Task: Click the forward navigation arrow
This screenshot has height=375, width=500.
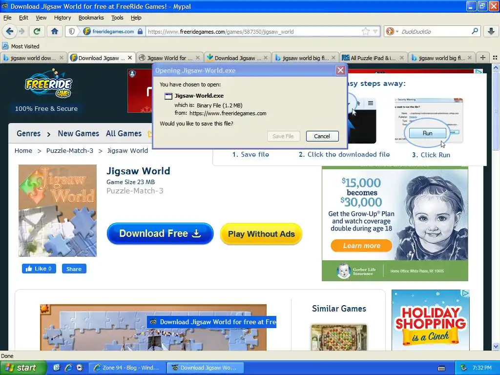Action: 21,31
